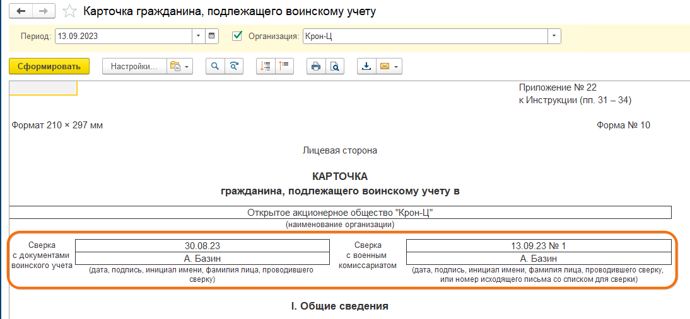Image resolution: width=690 pixels, height=319 pixels.
Task: Open the report variants dropdown icon
Action: pos(180,67)
